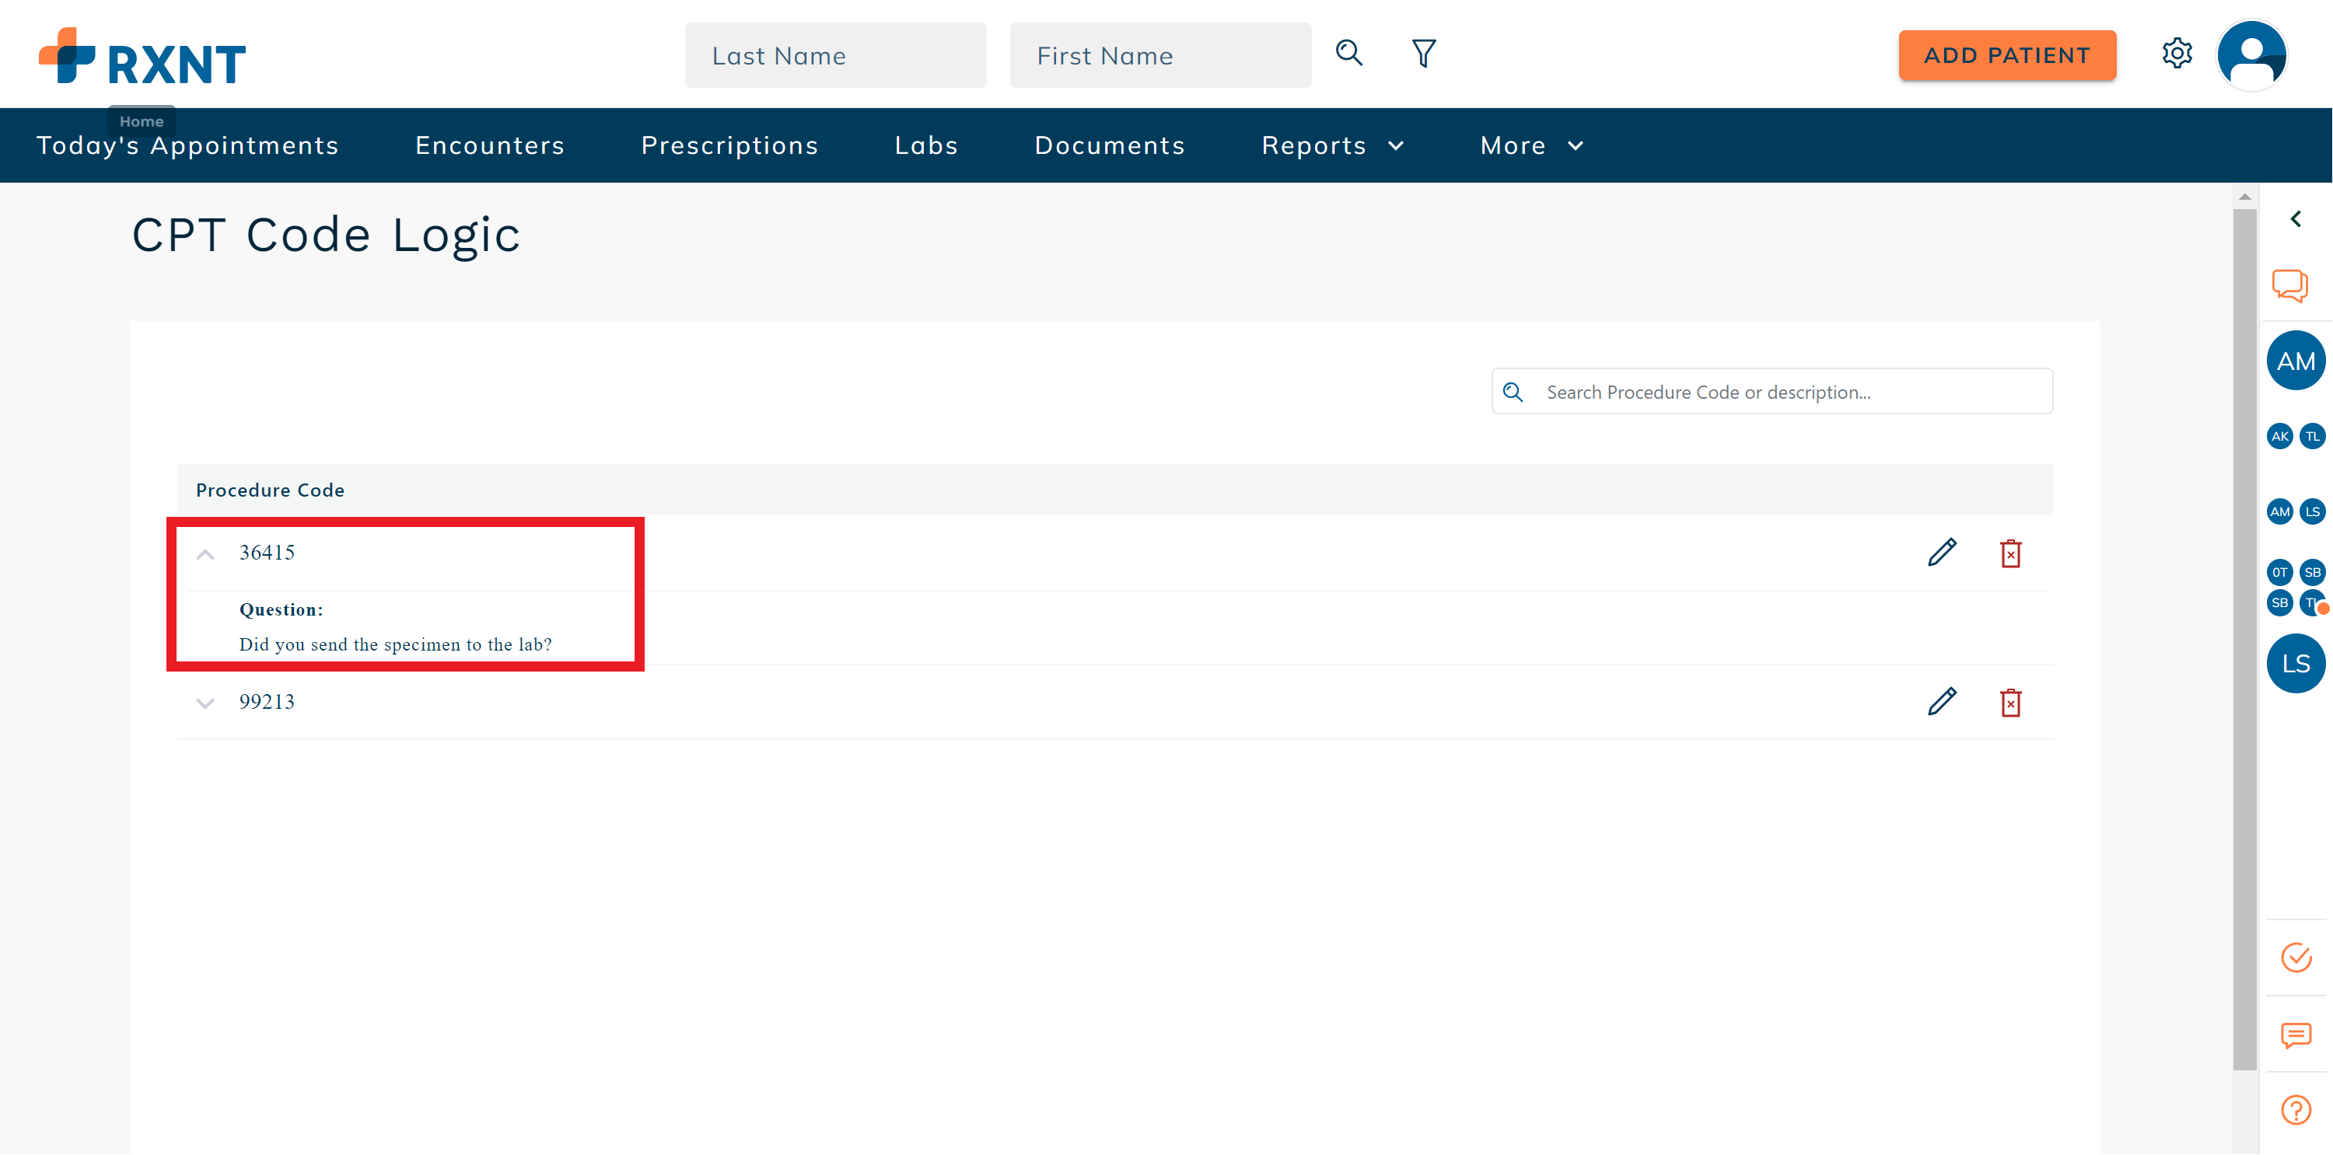Open the Reports dropdown menu
The height and width of the screenshot is (1155, 2333).
[x=1331, y=145]
